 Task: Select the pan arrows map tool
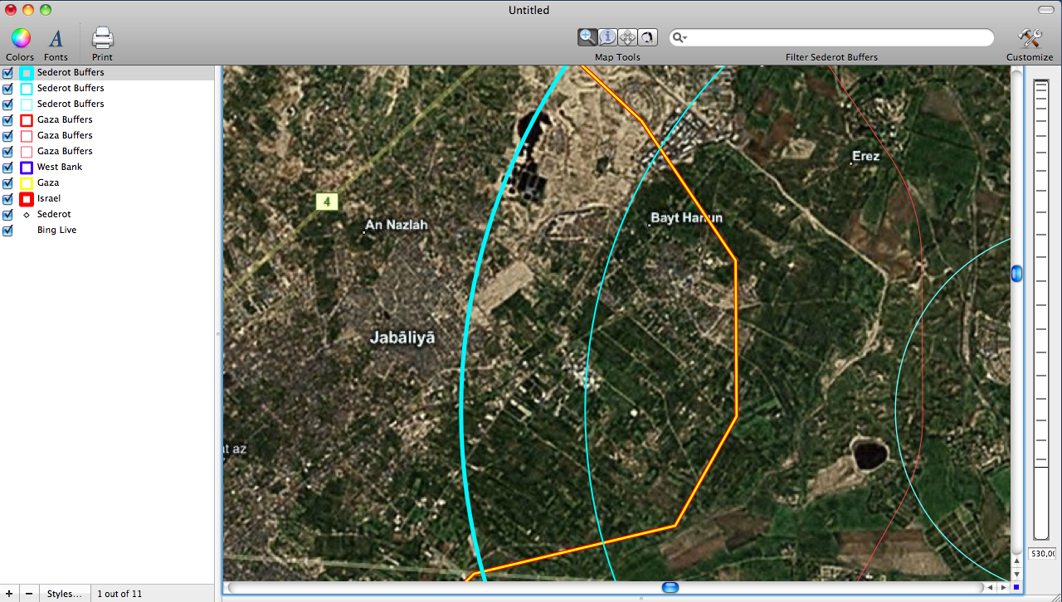(x=627, y=36)
